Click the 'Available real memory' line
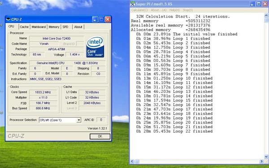269x168 pixels. tap(170, 26)
